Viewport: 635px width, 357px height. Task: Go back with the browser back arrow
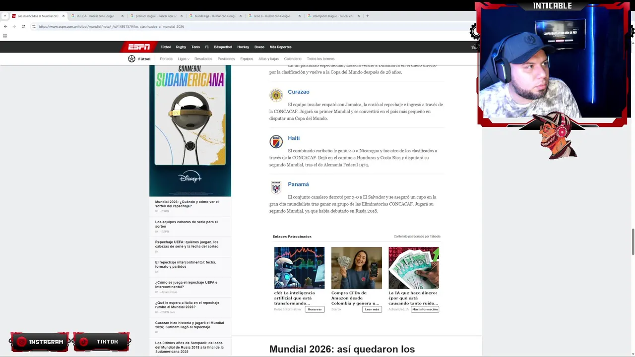tap(5, 26)
